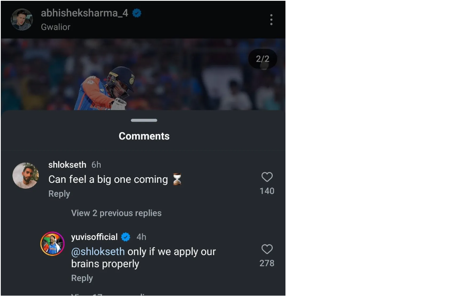Like yuvisofficial's reply with the heart

pyautogui.click(x=267, y=250)
